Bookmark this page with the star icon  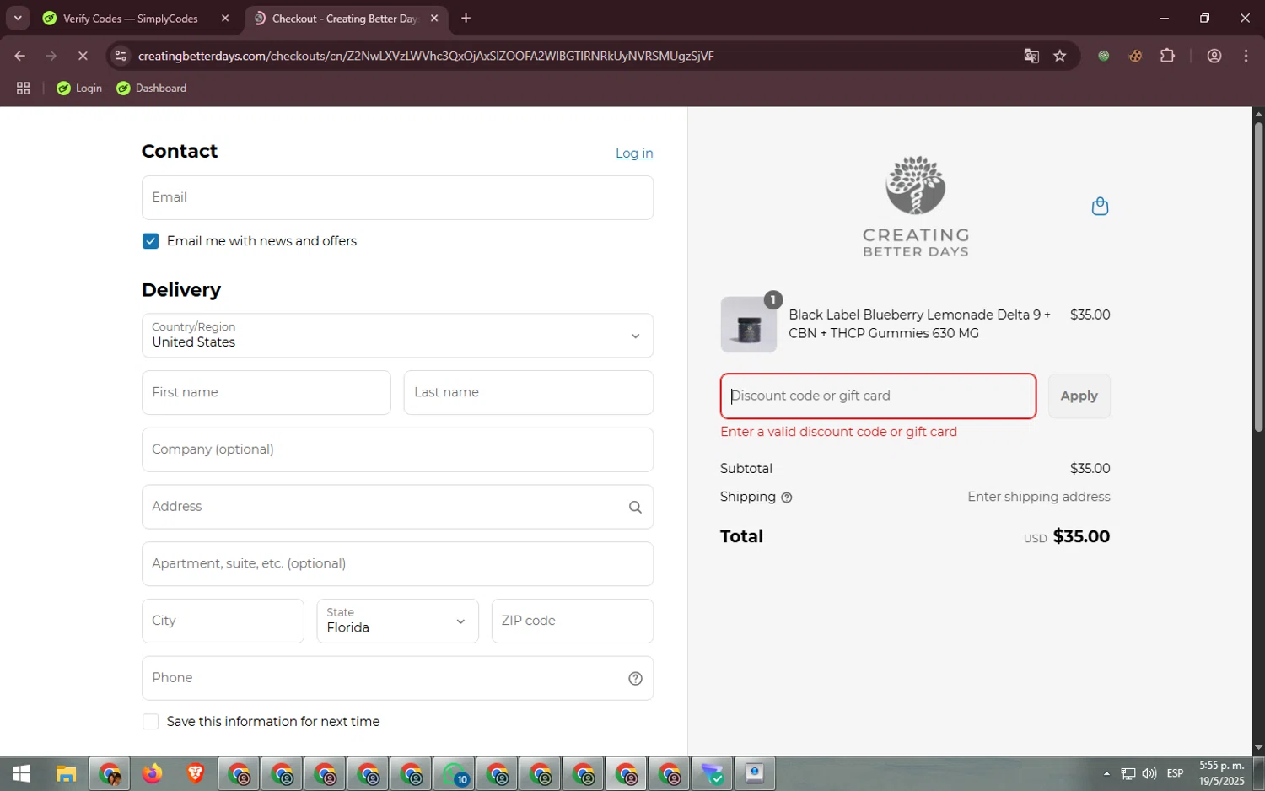pyautogui.click(x=1060, y=56)
